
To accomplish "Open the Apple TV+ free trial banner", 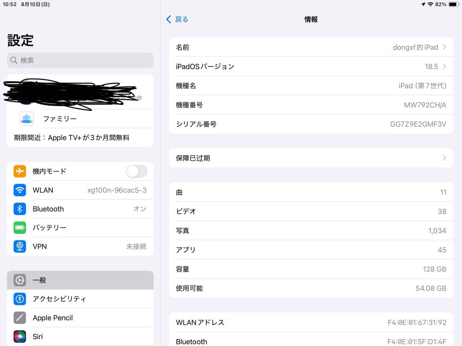I will coord(80,137).
